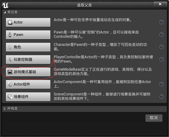
Task: Click the 游戏模式基础 game mode icon
Action: [x=10, y=72]
